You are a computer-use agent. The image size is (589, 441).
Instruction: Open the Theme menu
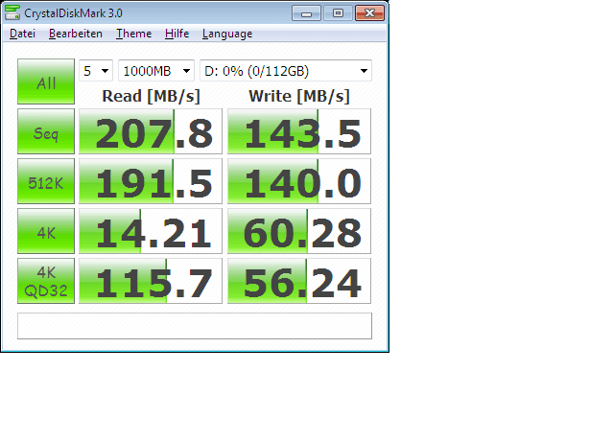click(x=133, y=34)
